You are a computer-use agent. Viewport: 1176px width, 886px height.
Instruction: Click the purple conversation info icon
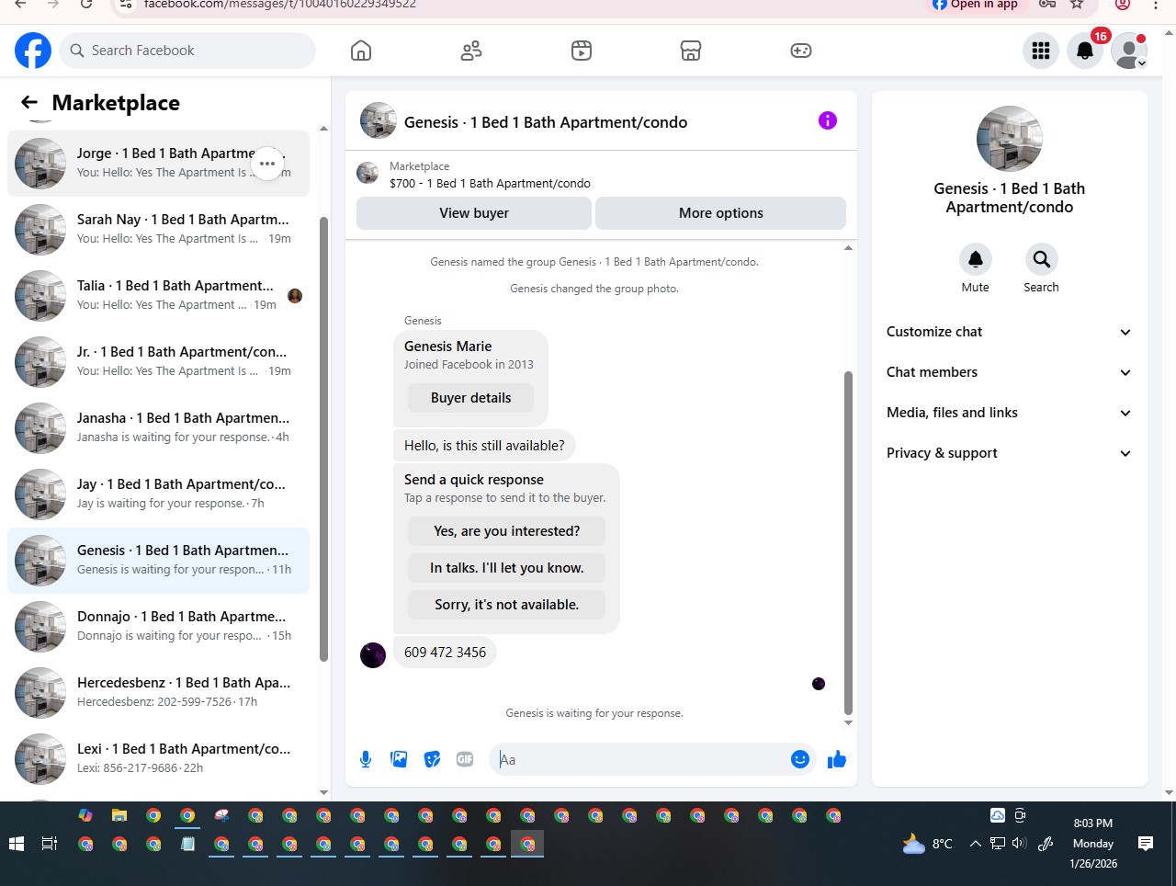tap(828, 120)
